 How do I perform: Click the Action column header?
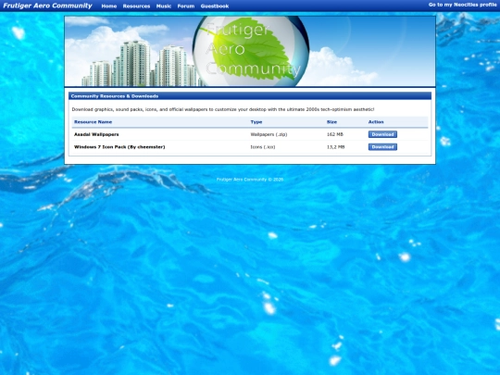click(x=376, y=122)
